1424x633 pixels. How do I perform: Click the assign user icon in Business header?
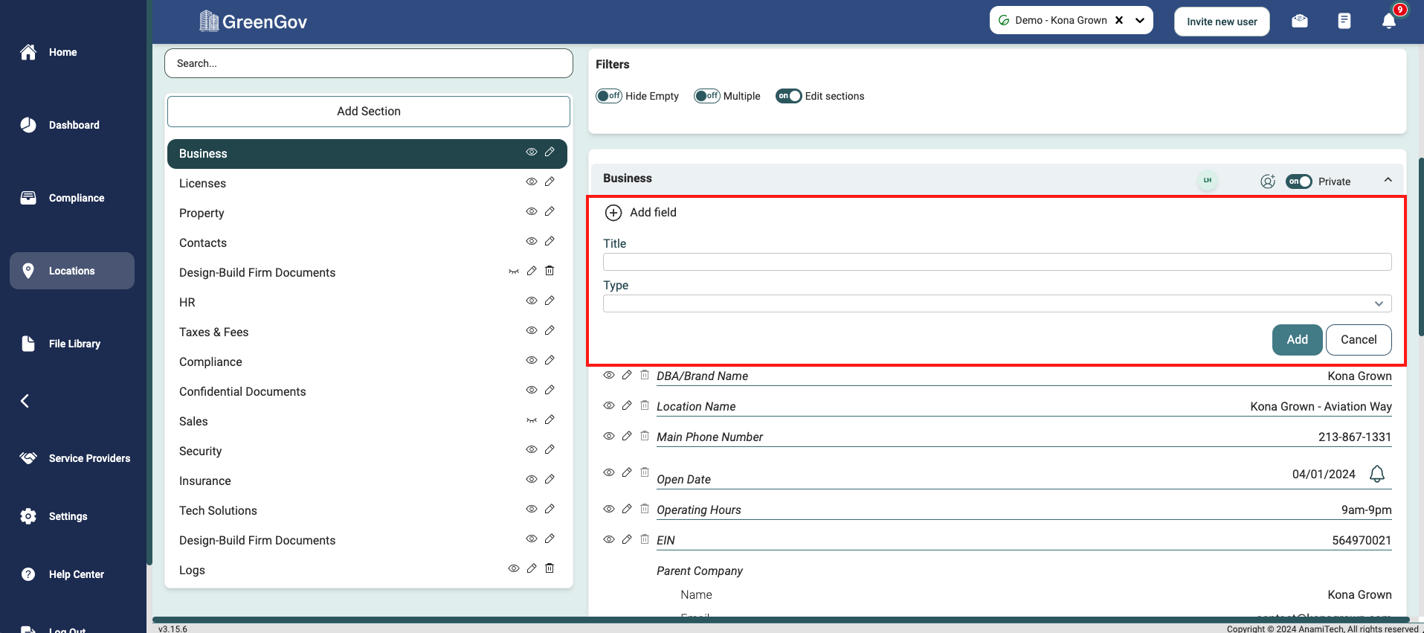pyautogui.click(x=1268, y=181)
